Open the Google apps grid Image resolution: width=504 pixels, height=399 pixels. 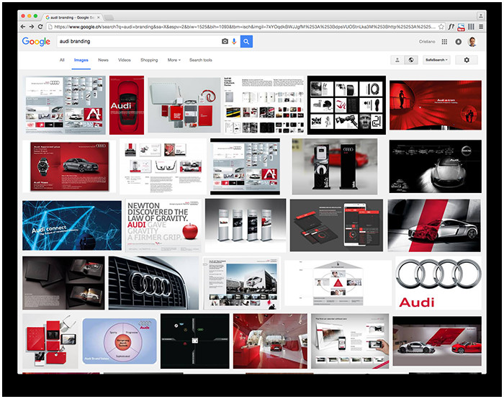pyautogui.click(x=444, y=42)
